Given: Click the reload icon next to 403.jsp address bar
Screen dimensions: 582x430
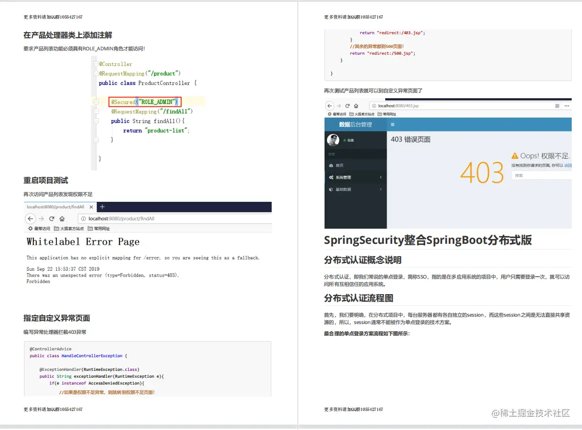Looking at the screenshot, I should coord(348,106).
